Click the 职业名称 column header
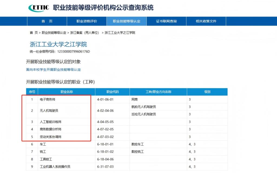Viewport: 277px width, 173px height. [x=67, y=92]
